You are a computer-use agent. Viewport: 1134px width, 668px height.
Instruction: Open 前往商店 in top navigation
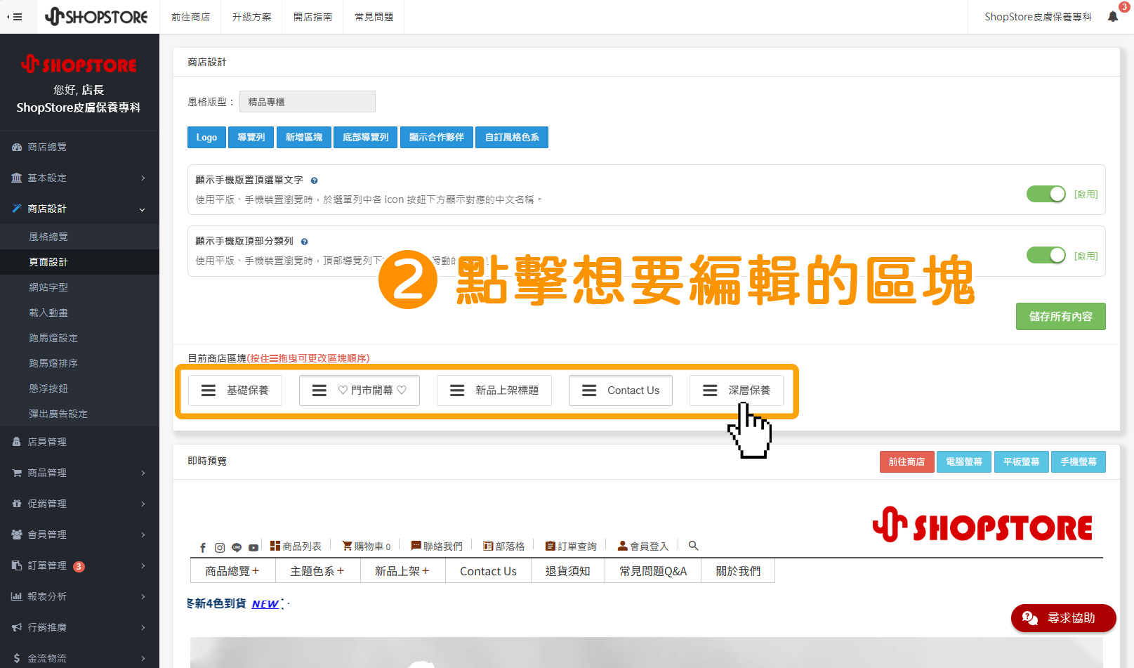(190, 17)
